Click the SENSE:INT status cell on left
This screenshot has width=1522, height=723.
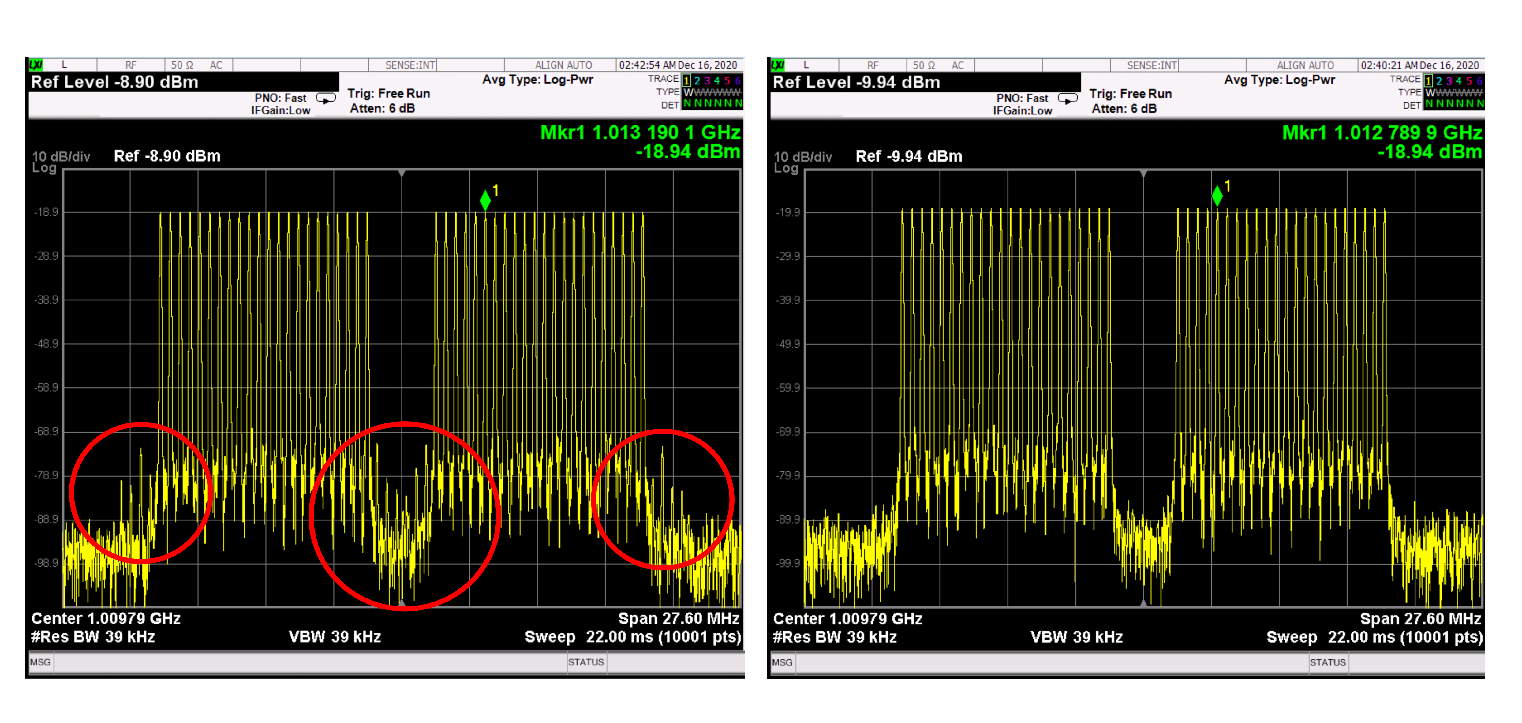(410, 65)
